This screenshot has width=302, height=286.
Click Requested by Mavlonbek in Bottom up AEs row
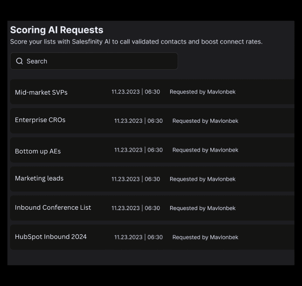point(205,150)
